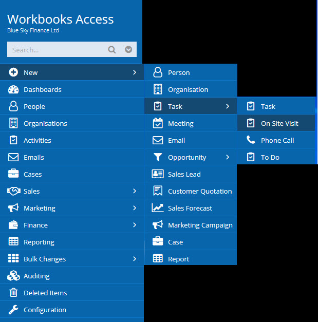This screenshot has width=318, height=322.
Task: Click the Bulk Changes grid icon
Action: click(x=13, y=258)
